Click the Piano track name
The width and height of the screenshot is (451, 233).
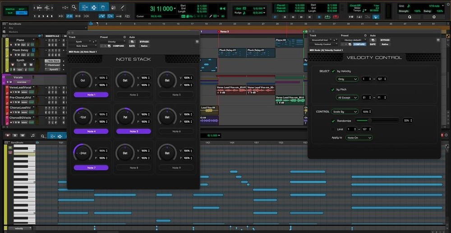[20, 40]
